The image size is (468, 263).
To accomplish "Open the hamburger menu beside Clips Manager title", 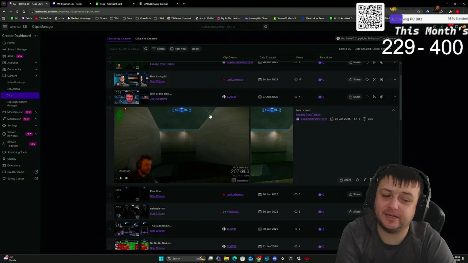I will pos(4,27).
